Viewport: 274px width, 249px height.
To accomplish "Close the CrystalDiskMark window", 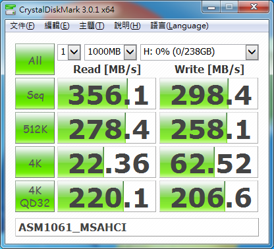I will click(x=254, y=7).
